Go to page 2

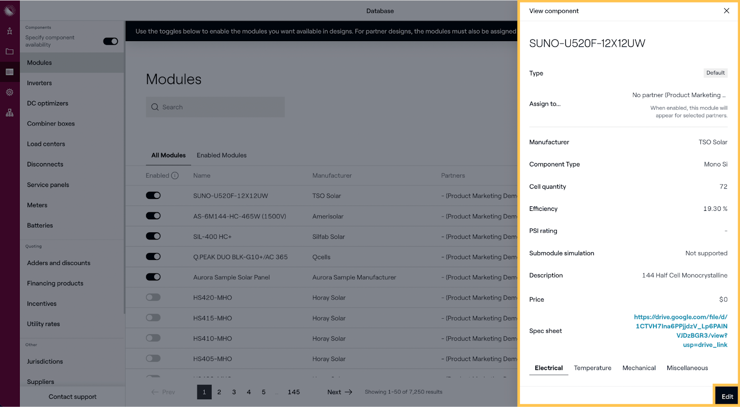pyautogui.click(x=219, y=392)
